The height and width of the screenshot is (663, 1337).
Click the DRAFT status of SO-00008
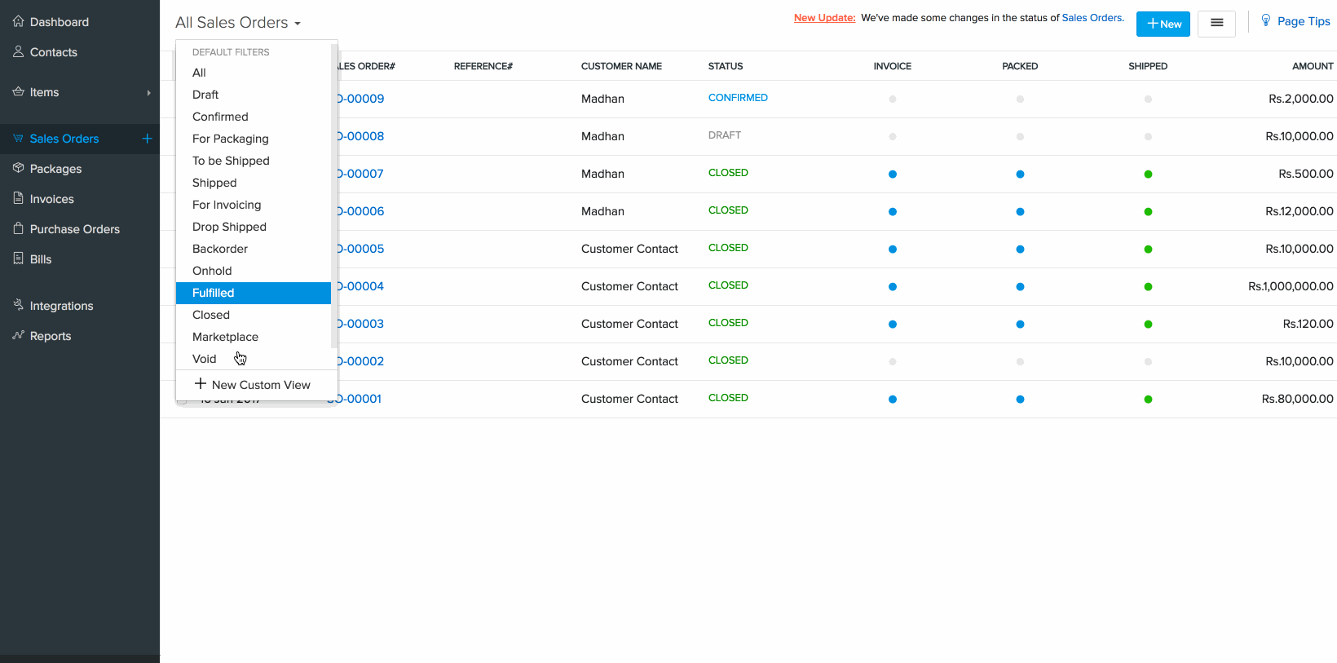click(x=725, y=135)
